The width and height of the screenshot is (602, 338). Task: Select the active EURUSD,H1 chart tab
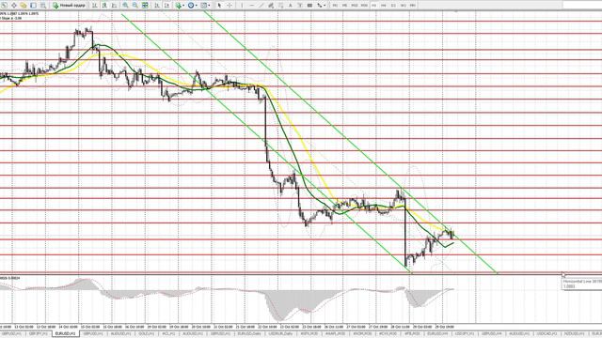coord(66,334)
